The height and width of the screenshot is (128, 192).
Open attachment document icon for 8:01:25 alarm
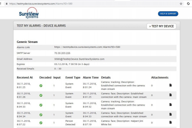coord(171,85)
